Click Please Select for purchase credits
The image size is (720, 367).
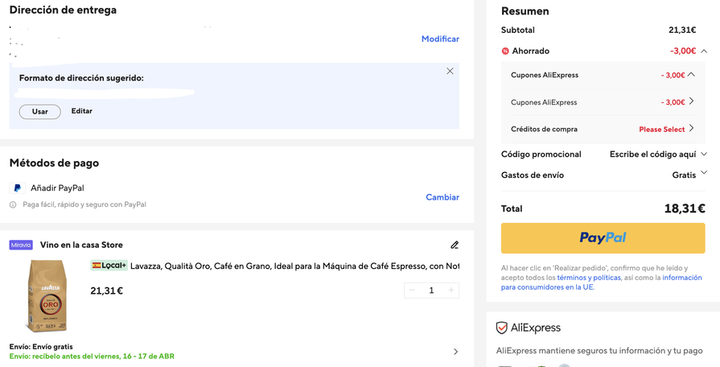coord(662,130)
